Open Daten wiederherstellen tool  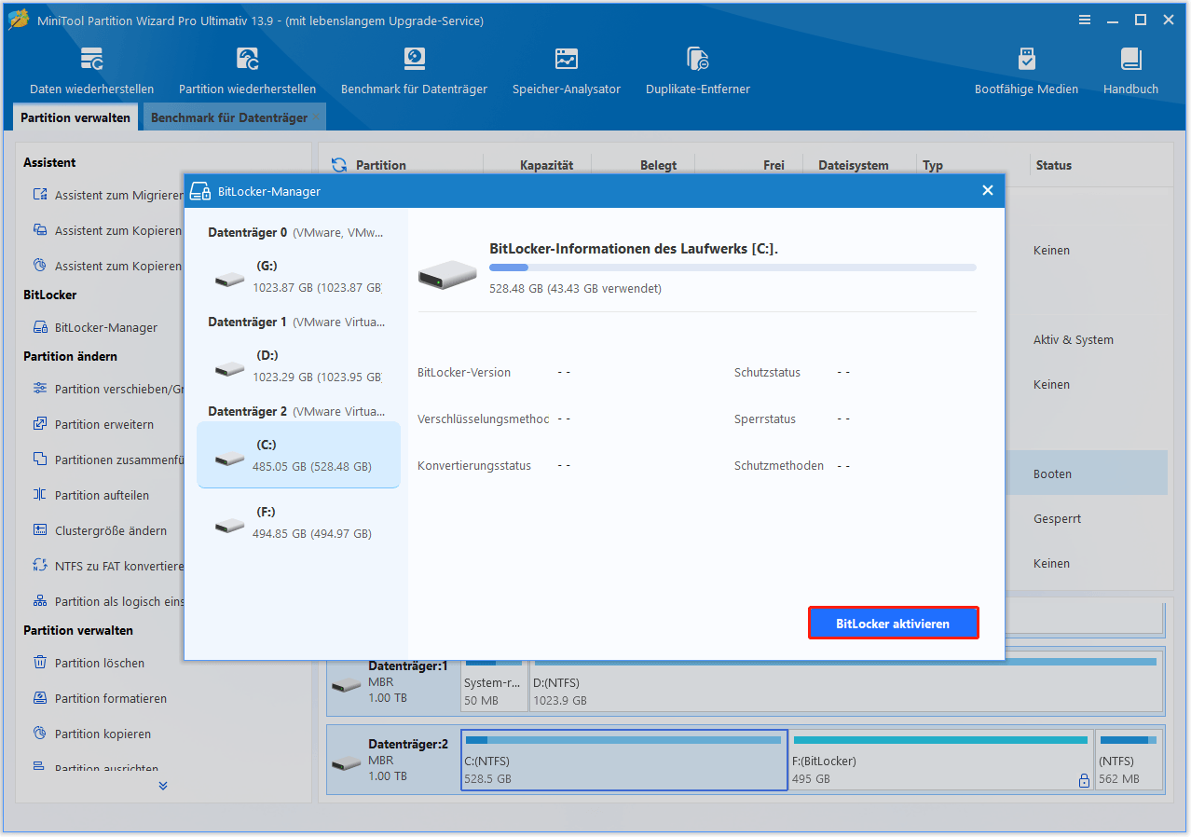91,72
